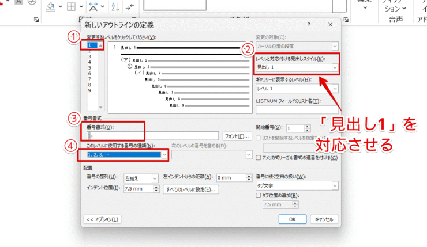Image resolution: width=427 pixels, height=247 pixels.
Task: Enable the タブ位置の追加 checkbox
Action: pyautogui.click(x=258, y=195)
